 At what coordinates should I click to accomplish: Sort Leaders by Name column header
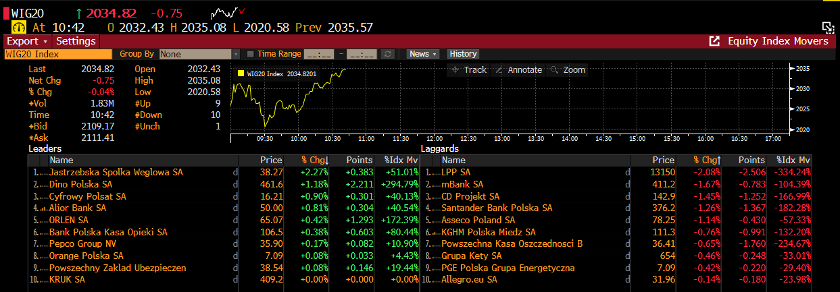coord(61,160)
